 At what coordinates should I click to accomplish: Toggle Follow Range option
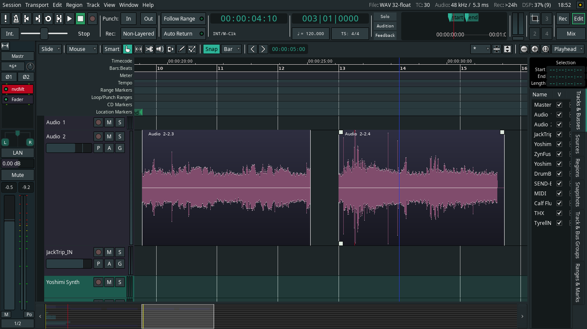[179, 18]
